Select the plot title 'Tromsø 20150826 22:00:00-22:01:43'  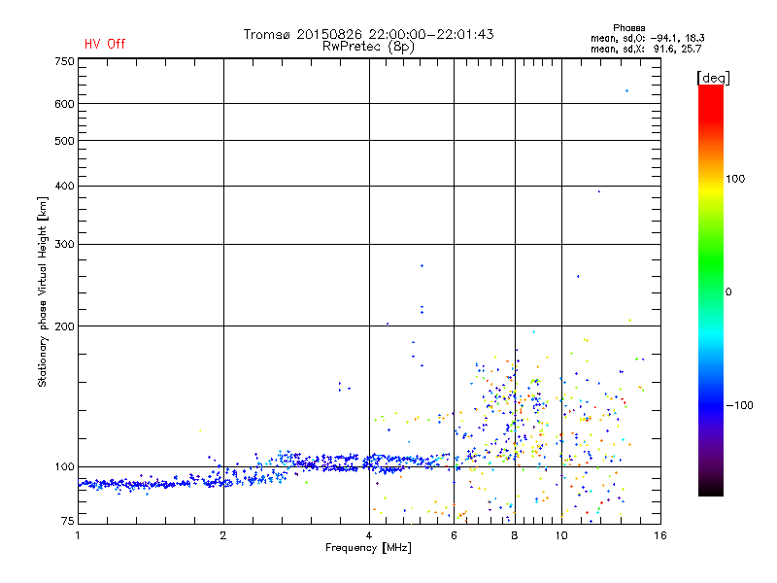click(x=368, y=34)
